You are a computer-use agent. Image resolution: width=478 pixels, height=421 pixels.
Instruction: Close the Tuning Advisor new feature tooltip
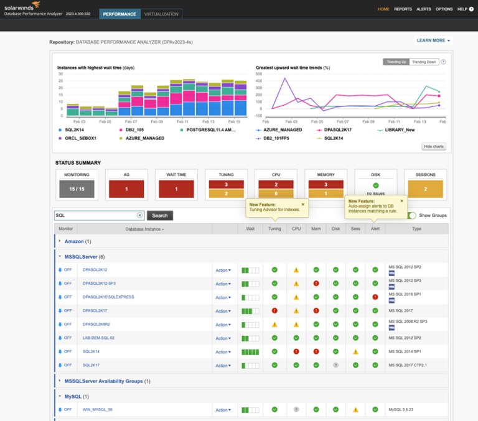(x=303, y=205)
